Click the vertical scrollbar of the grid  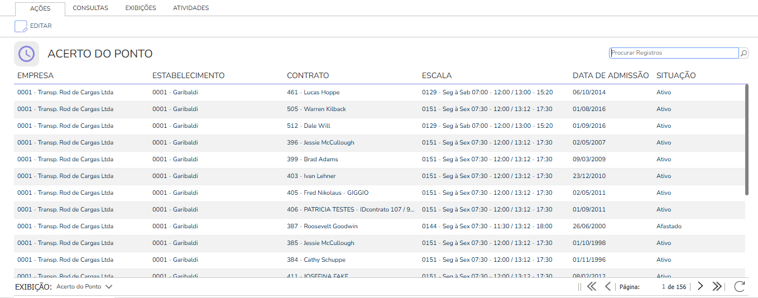(x=747, y=140)
